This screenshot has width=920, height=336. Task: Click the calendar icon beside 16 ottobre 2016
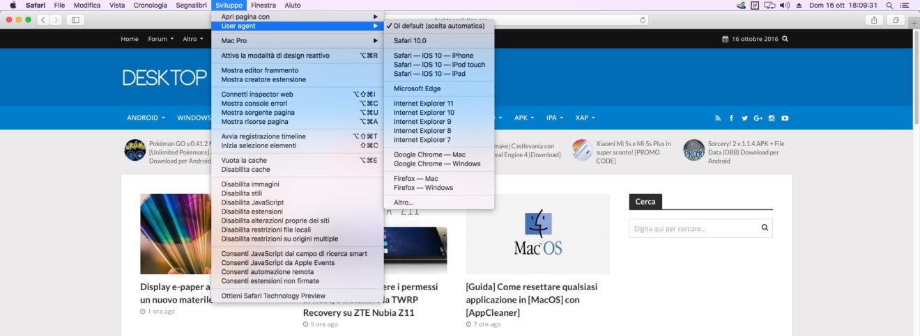tap(725, 39)
